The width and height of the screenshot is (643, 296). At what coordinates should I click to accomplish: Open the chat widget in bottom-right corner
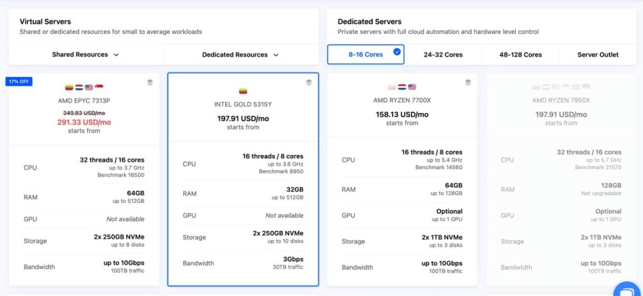pos(626,291)
